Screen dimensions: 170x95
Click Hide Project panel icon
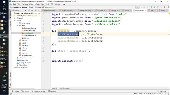pyautogui.click(x=39, y=11)
